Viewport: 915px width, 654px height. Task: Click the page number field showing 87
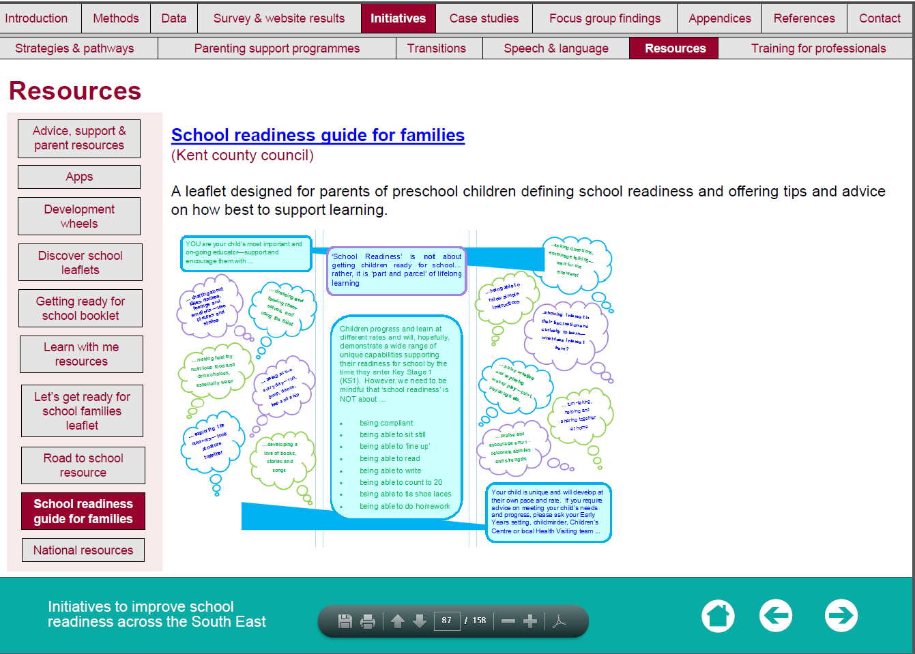coord(447,621)
